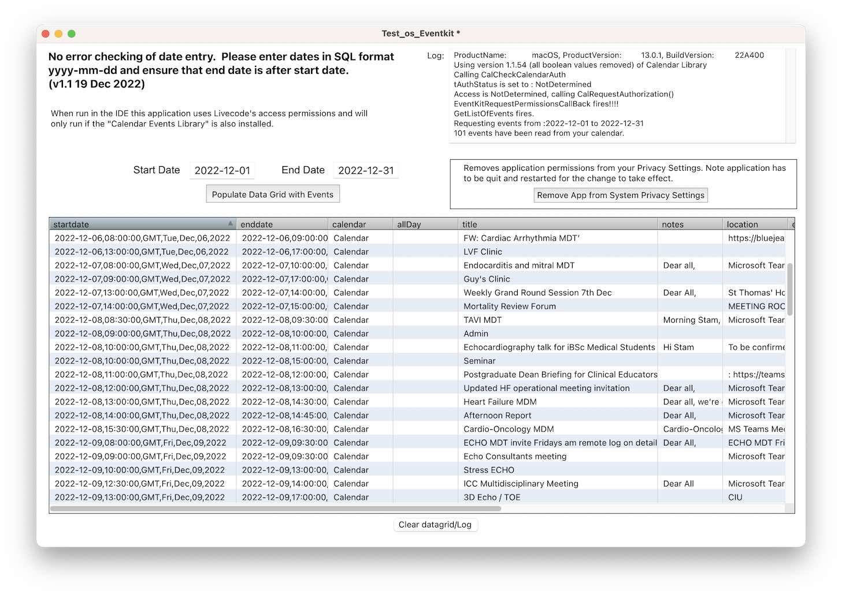Image resolution: width=842 pixels, height=595 pixels.
Task: Select the TAVI MDT event row
Action: click(483, 320)
